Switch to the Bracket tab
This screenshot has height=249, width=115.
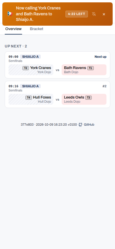[x=37, y=29]
